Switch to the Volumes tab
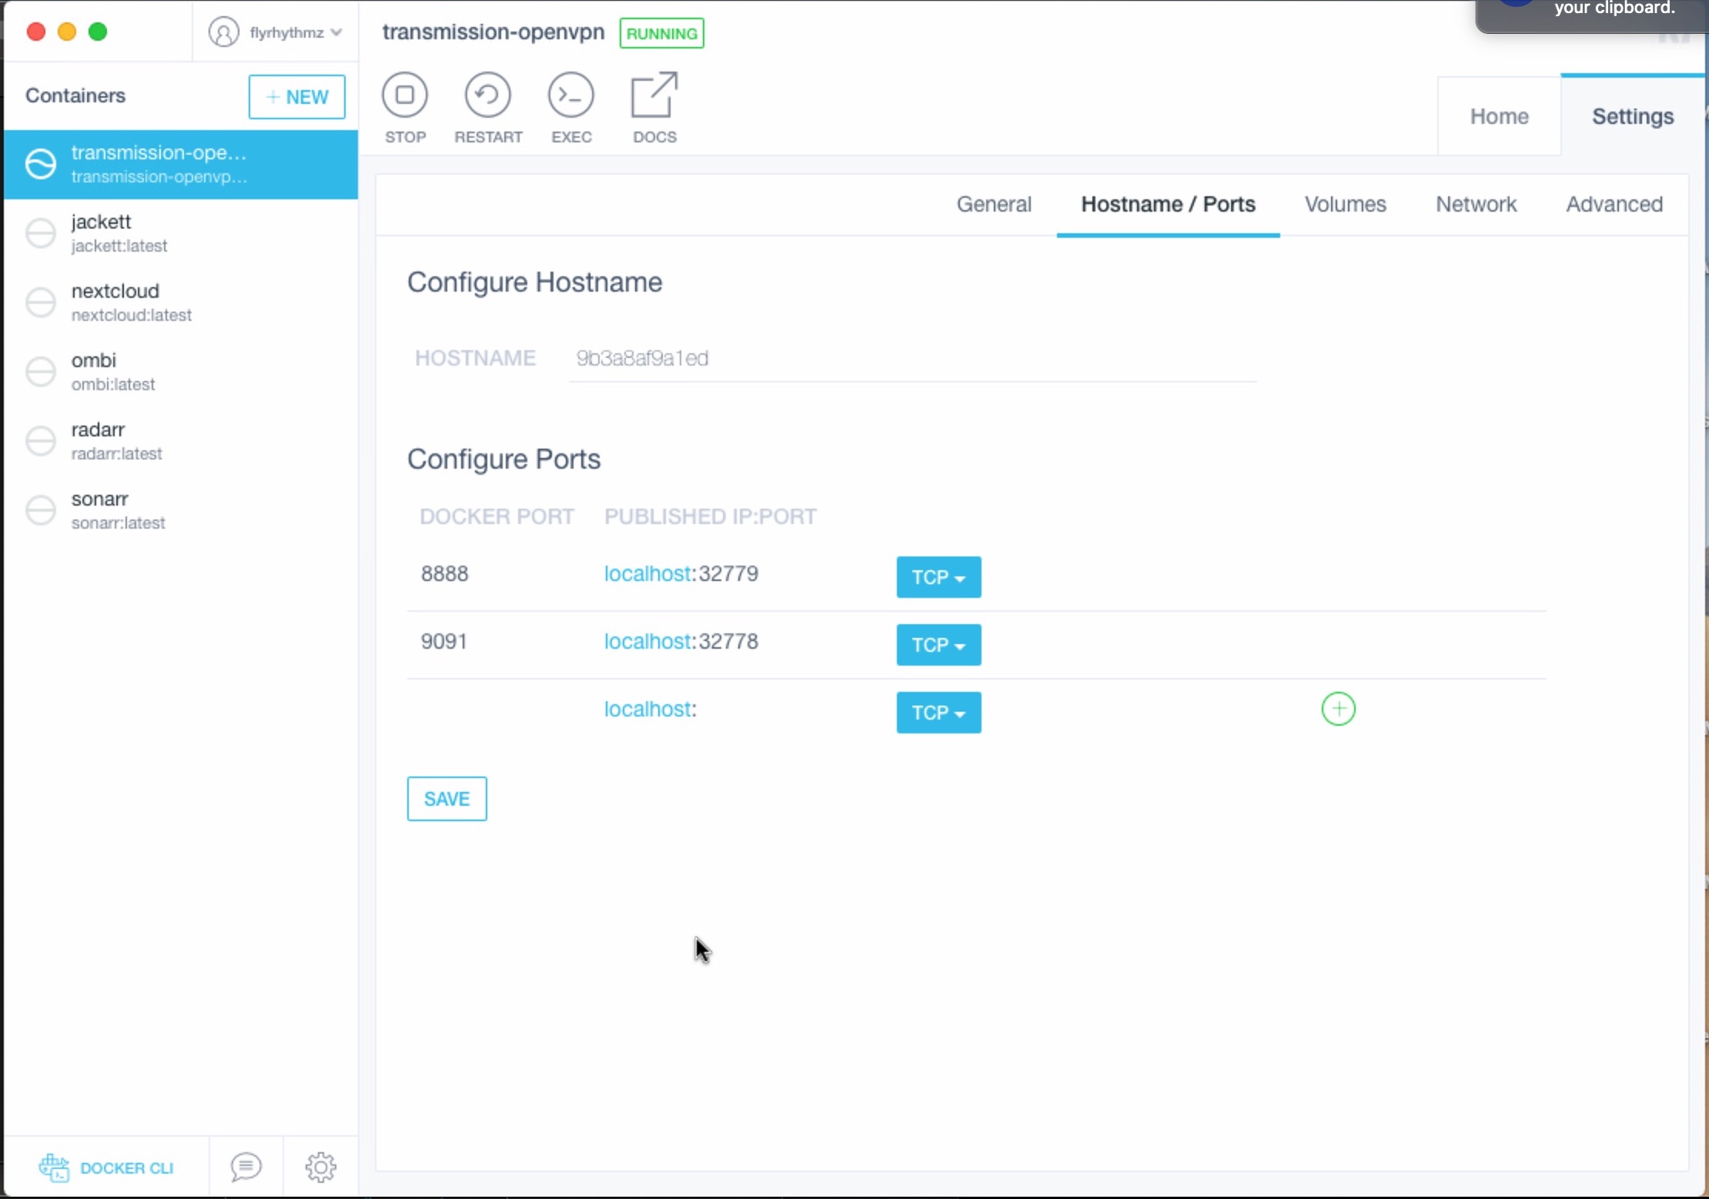The image size is (1709, 1199). 1345,204
